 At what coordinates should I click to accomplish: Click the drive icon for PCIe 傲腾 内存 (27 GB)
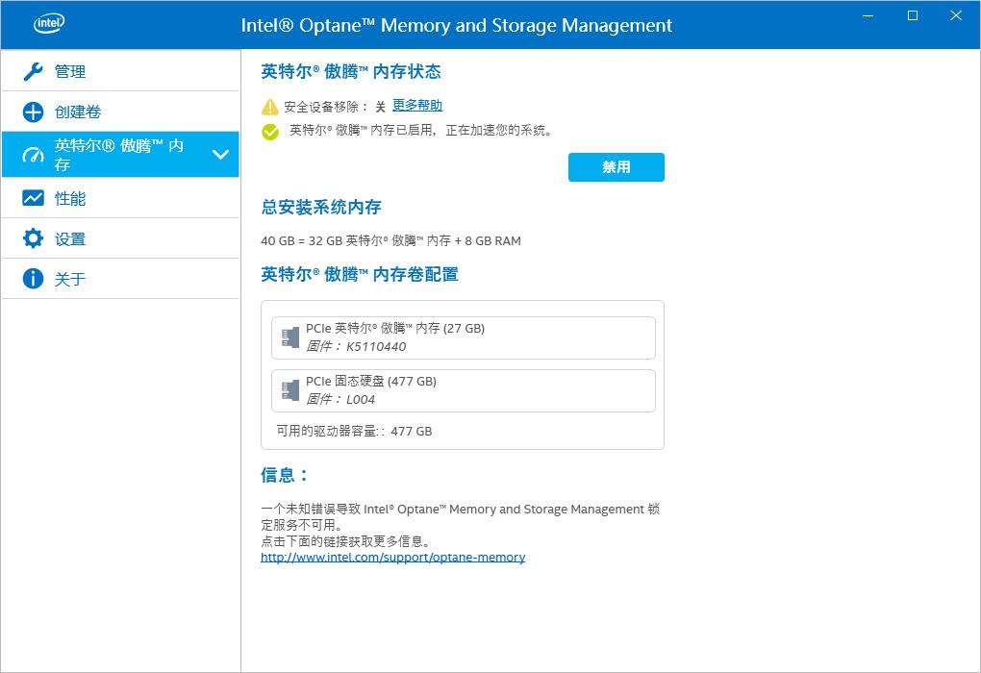coord(290,337)
